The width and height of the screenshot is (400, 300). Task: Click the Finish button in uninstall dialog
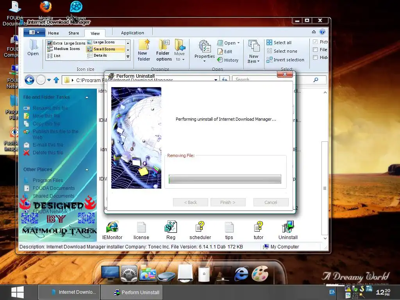(x=228, y=202)
